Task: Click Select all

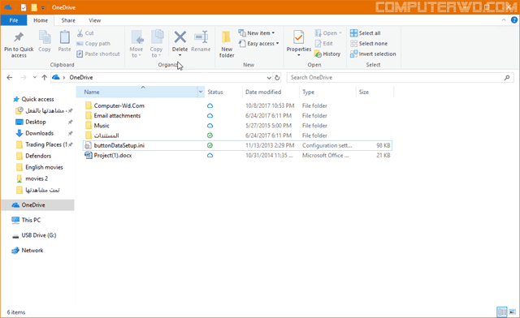Action: pyautogui.click(x=365, y=33)
